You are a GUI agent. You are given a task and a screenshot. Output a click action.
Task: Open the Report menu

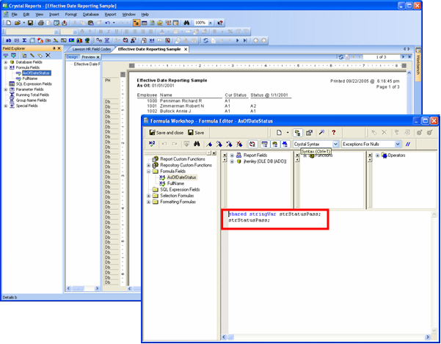coord(110,15)
